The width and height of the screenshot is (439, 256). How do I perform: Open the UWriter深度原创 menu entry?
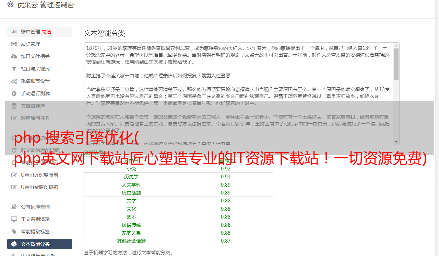[x=39, y=175]
